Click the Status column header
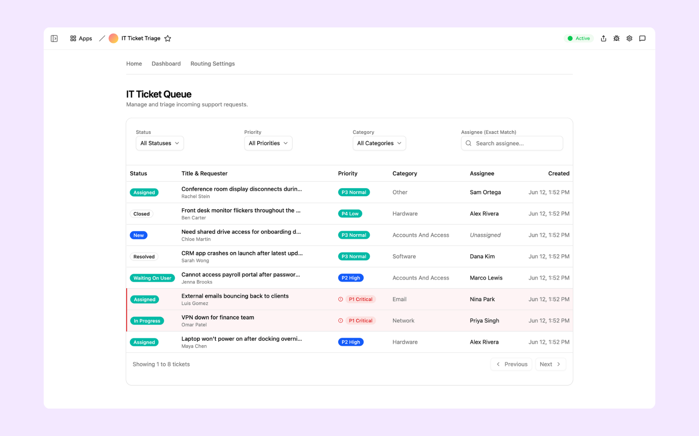The image size is (699, 436). 138,174
